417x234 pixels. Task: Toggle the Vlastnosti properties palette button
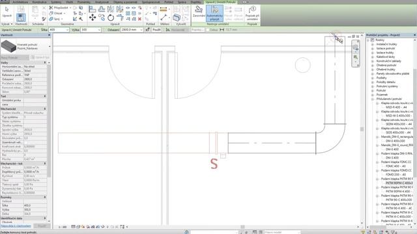[x=21, y=18]
